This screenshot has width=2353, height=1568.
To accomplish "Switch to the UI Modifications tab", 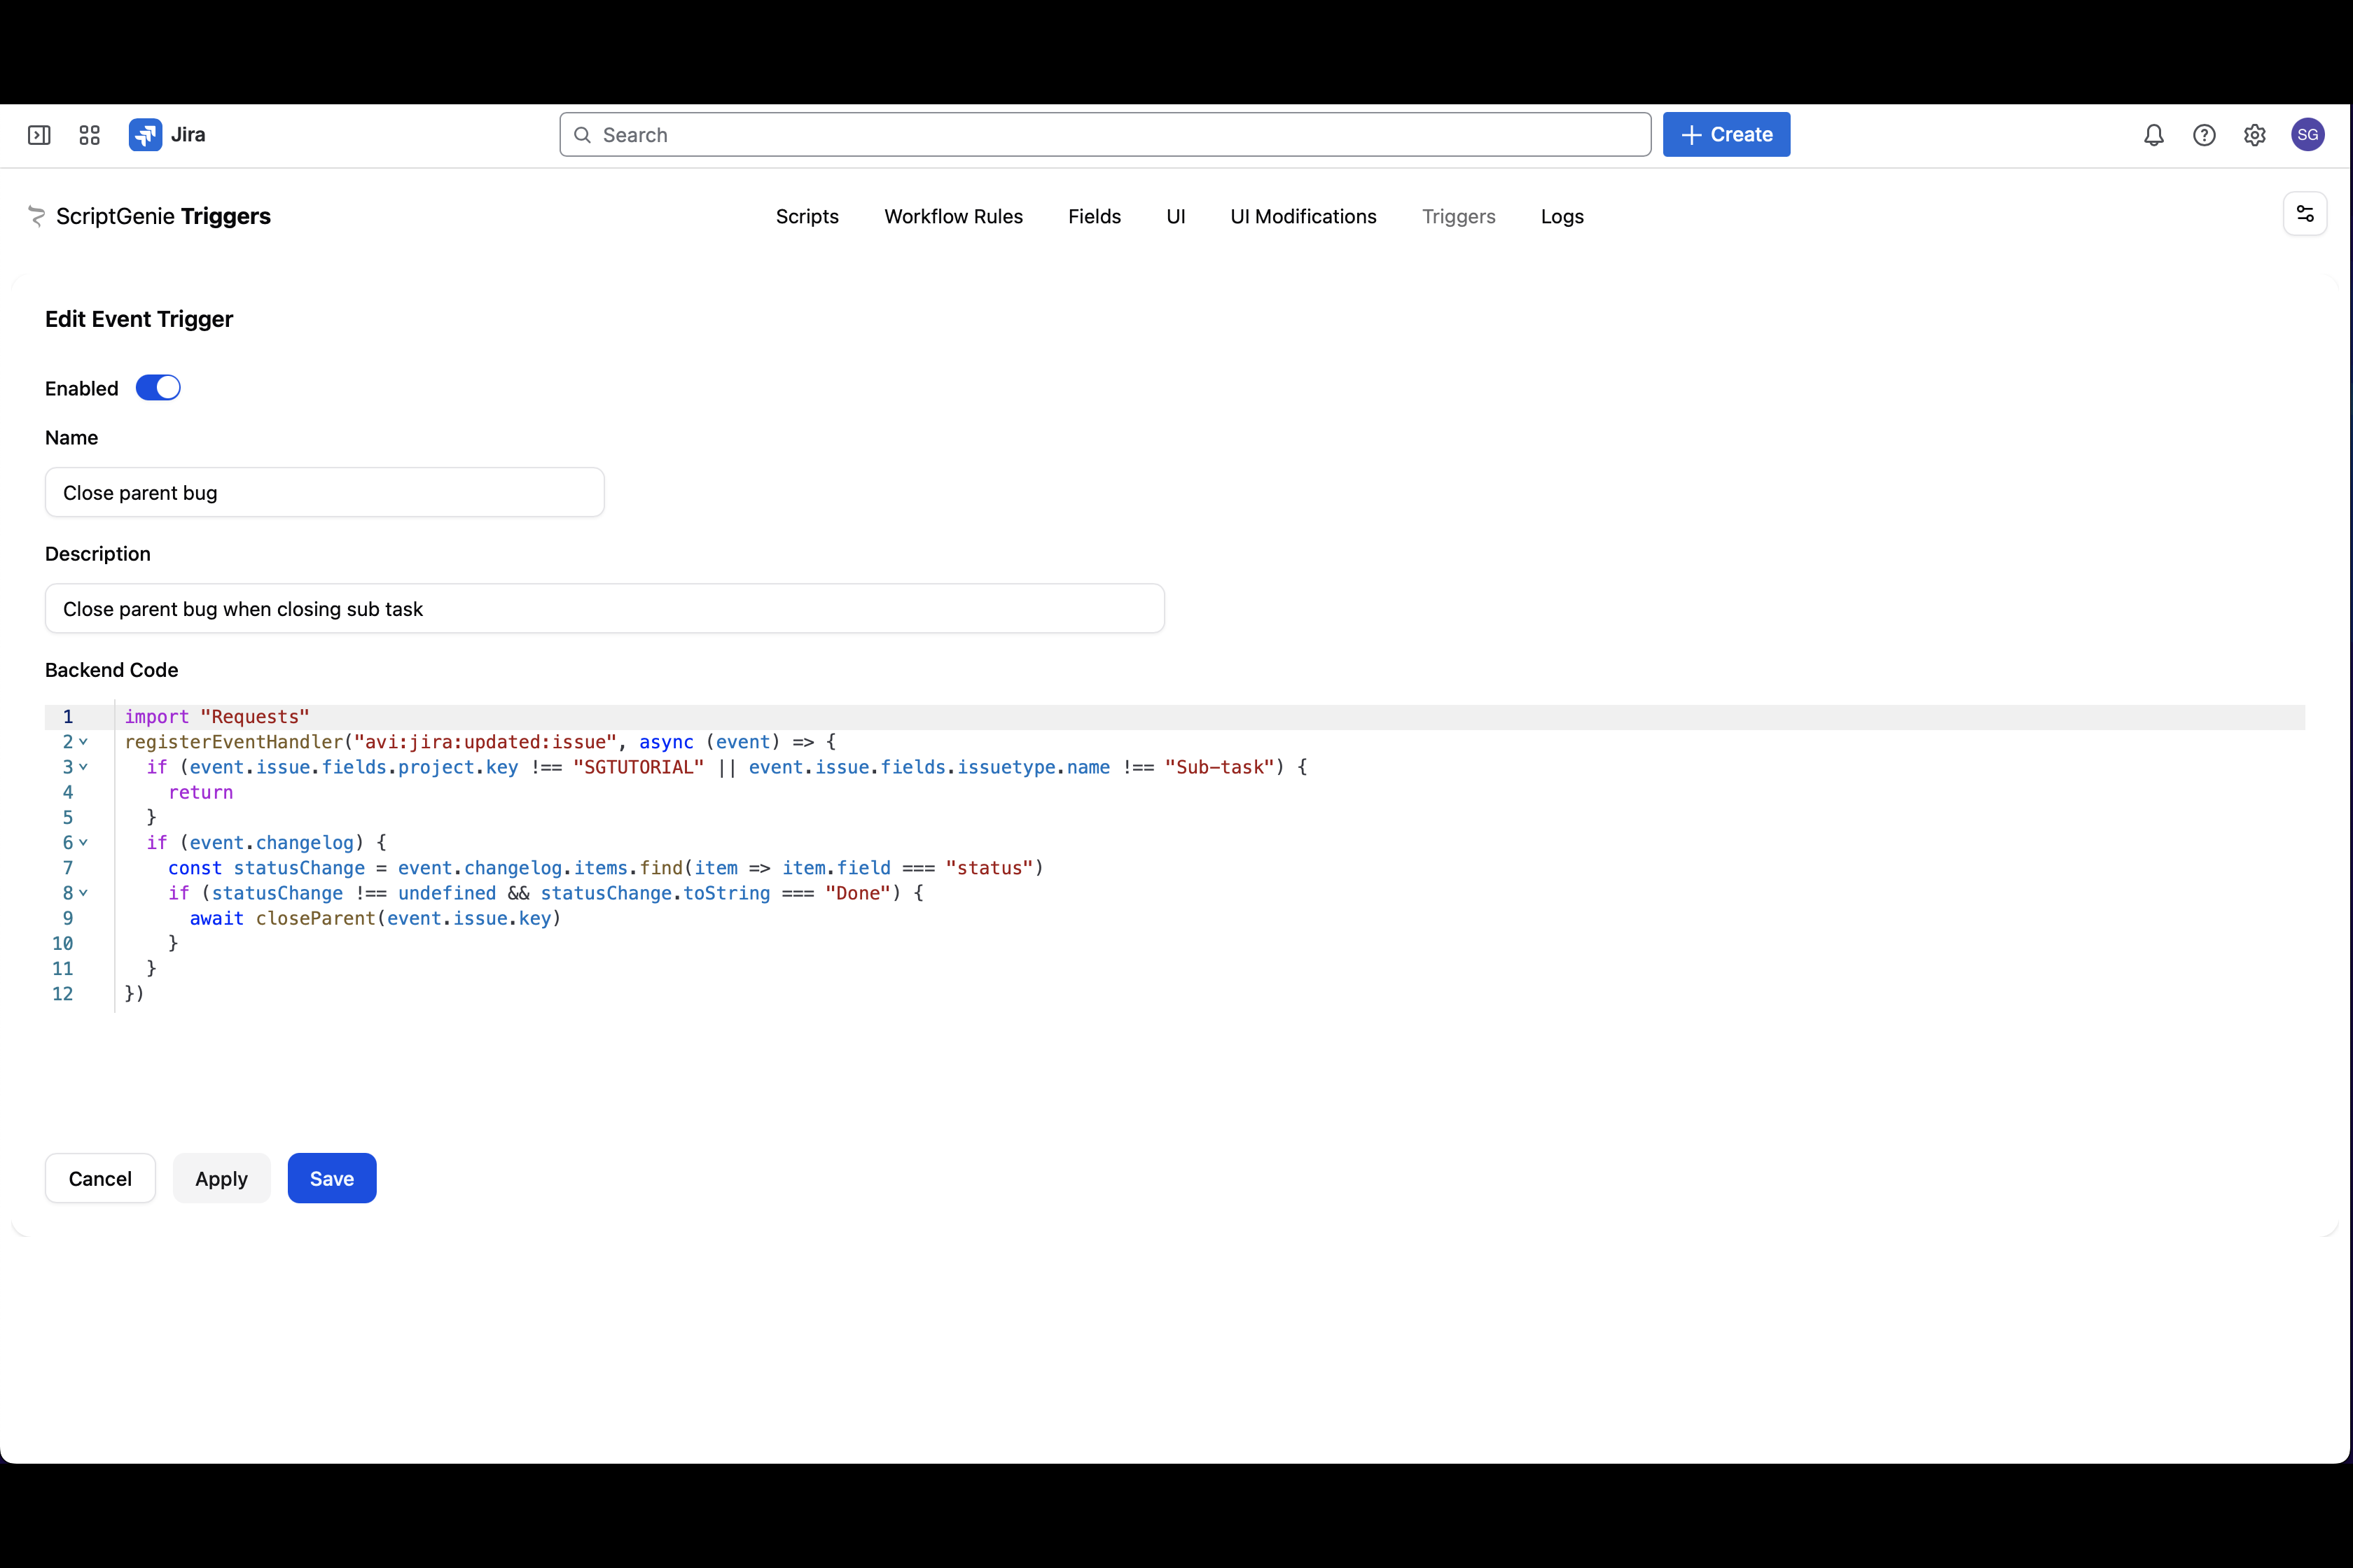I will coord(1303,217).
